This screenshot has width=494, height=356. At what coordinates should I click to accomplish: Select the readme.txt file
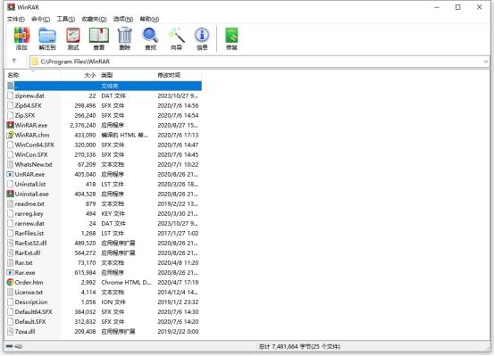[x=29, y=203]
